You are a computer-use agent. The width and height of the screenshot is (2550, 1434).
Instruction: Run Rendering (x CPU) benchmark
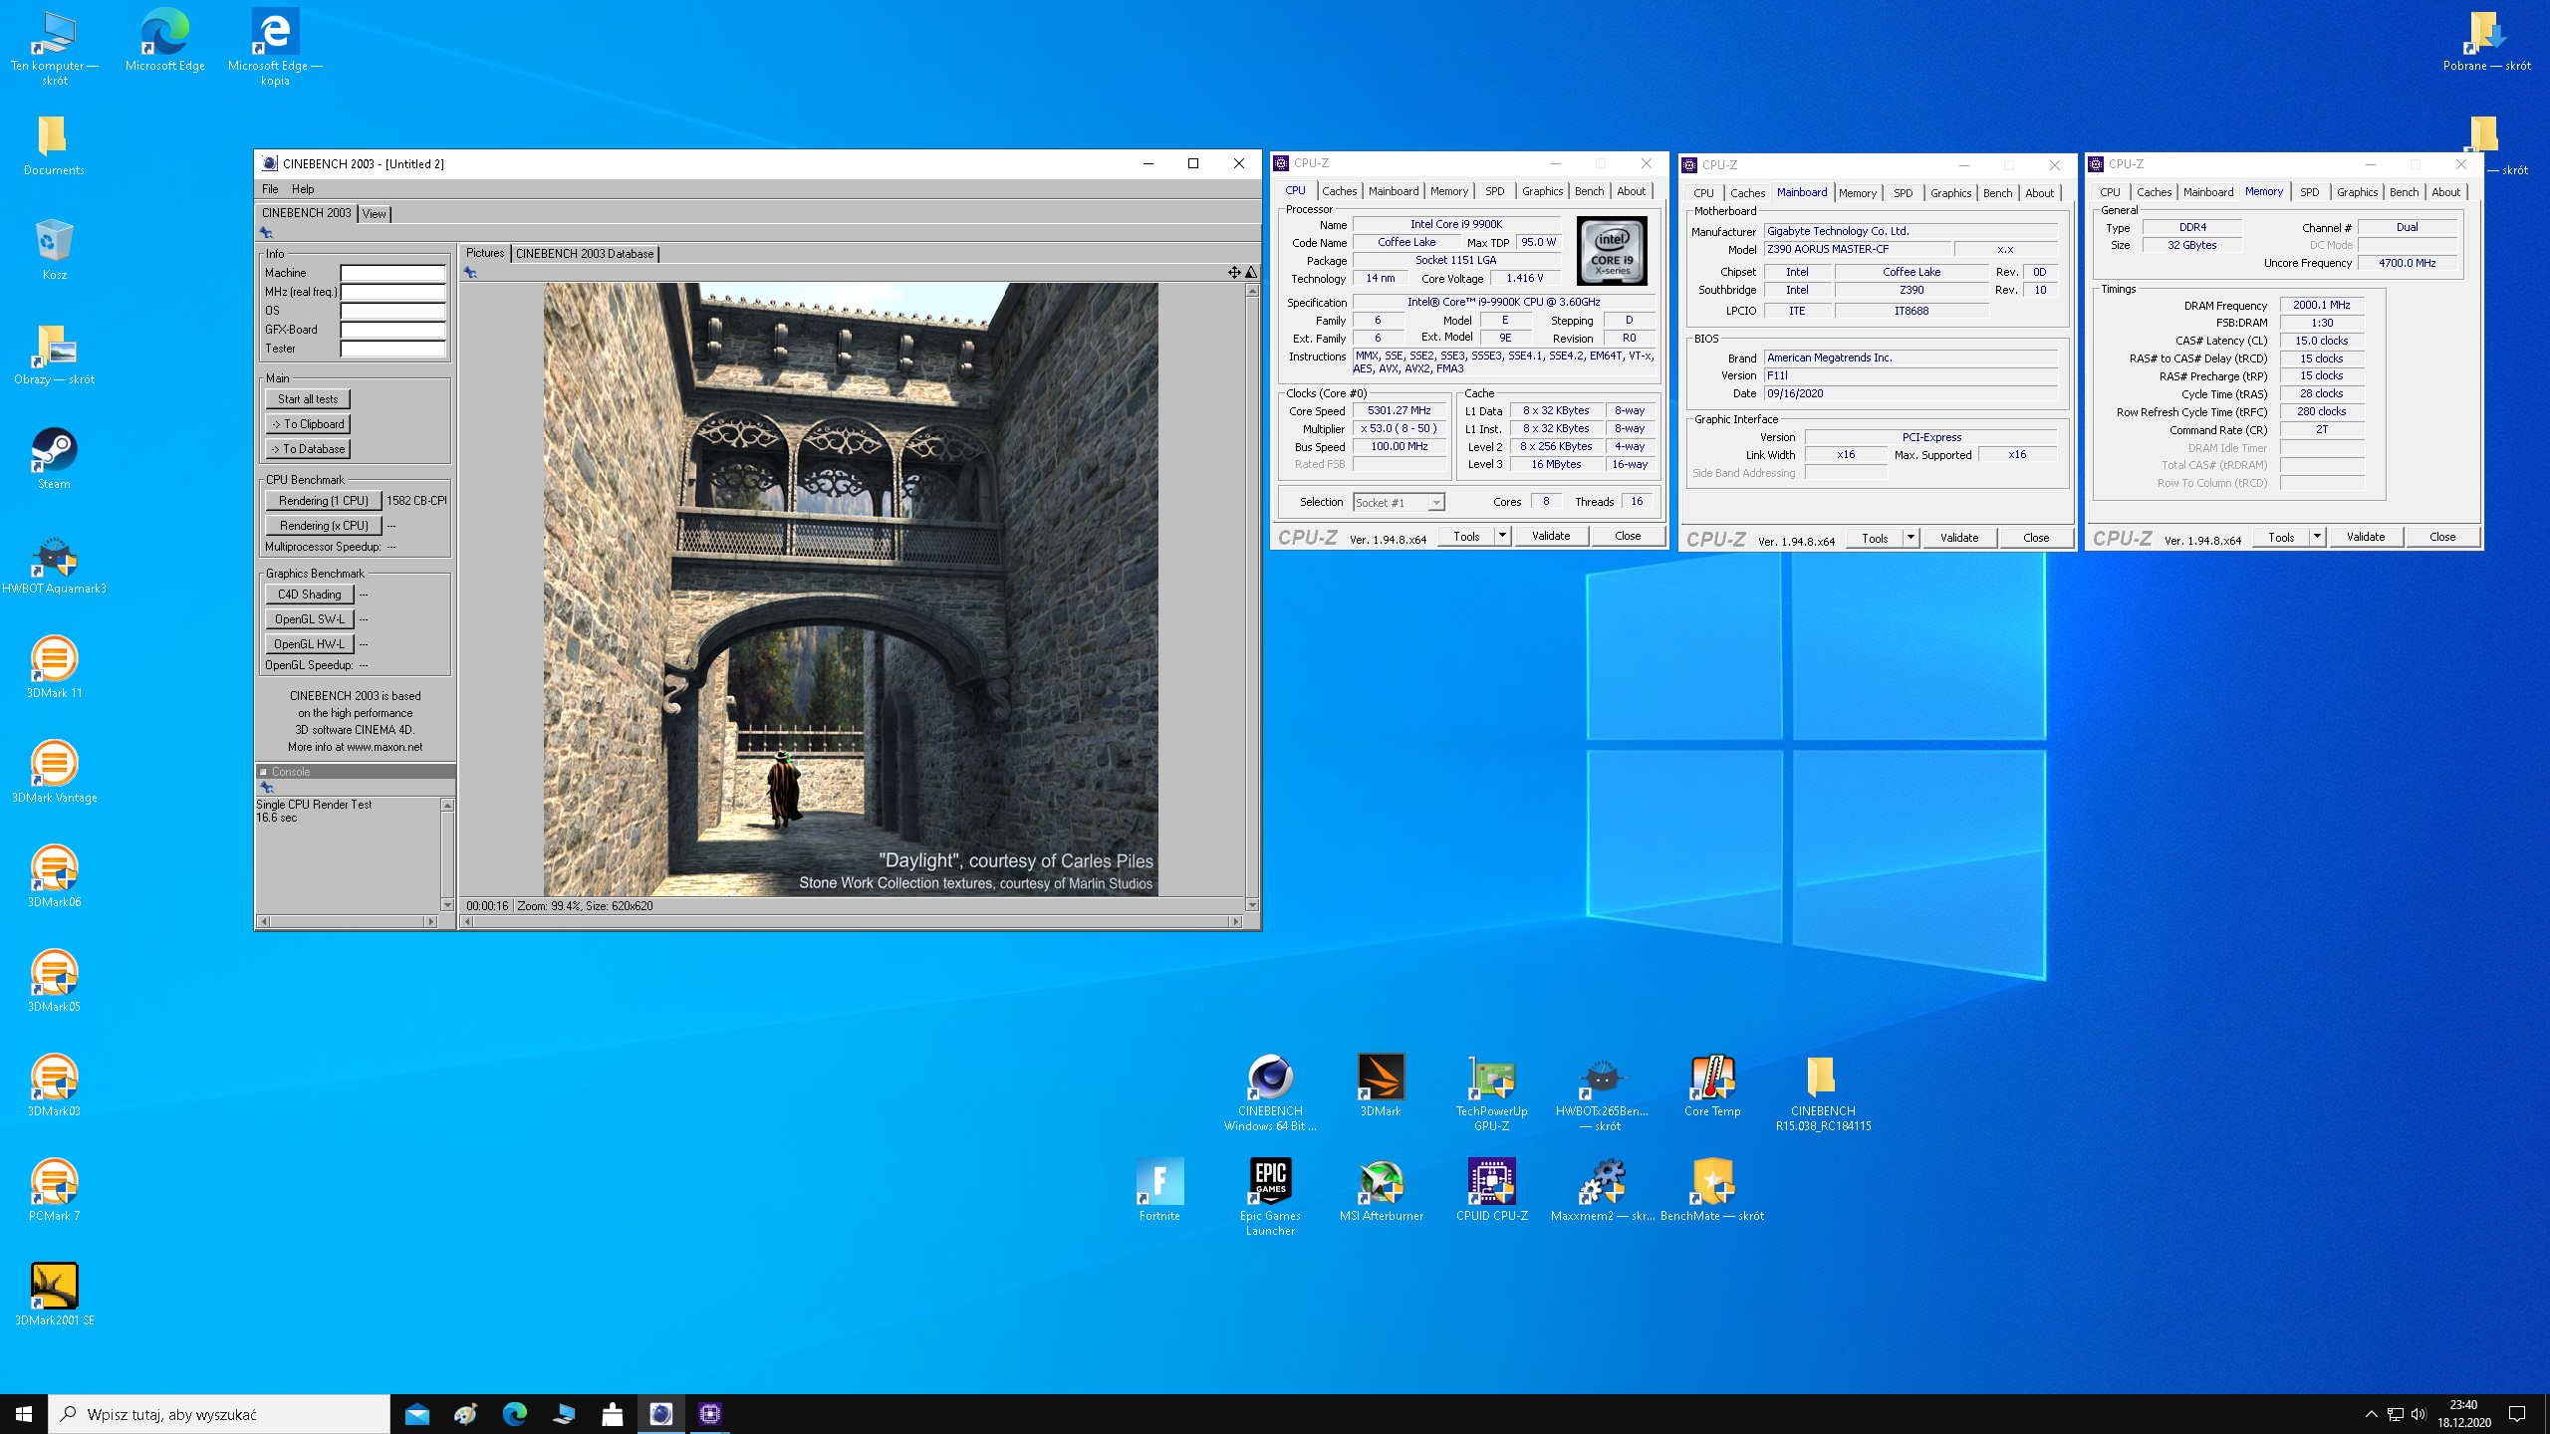pos(324,526)
